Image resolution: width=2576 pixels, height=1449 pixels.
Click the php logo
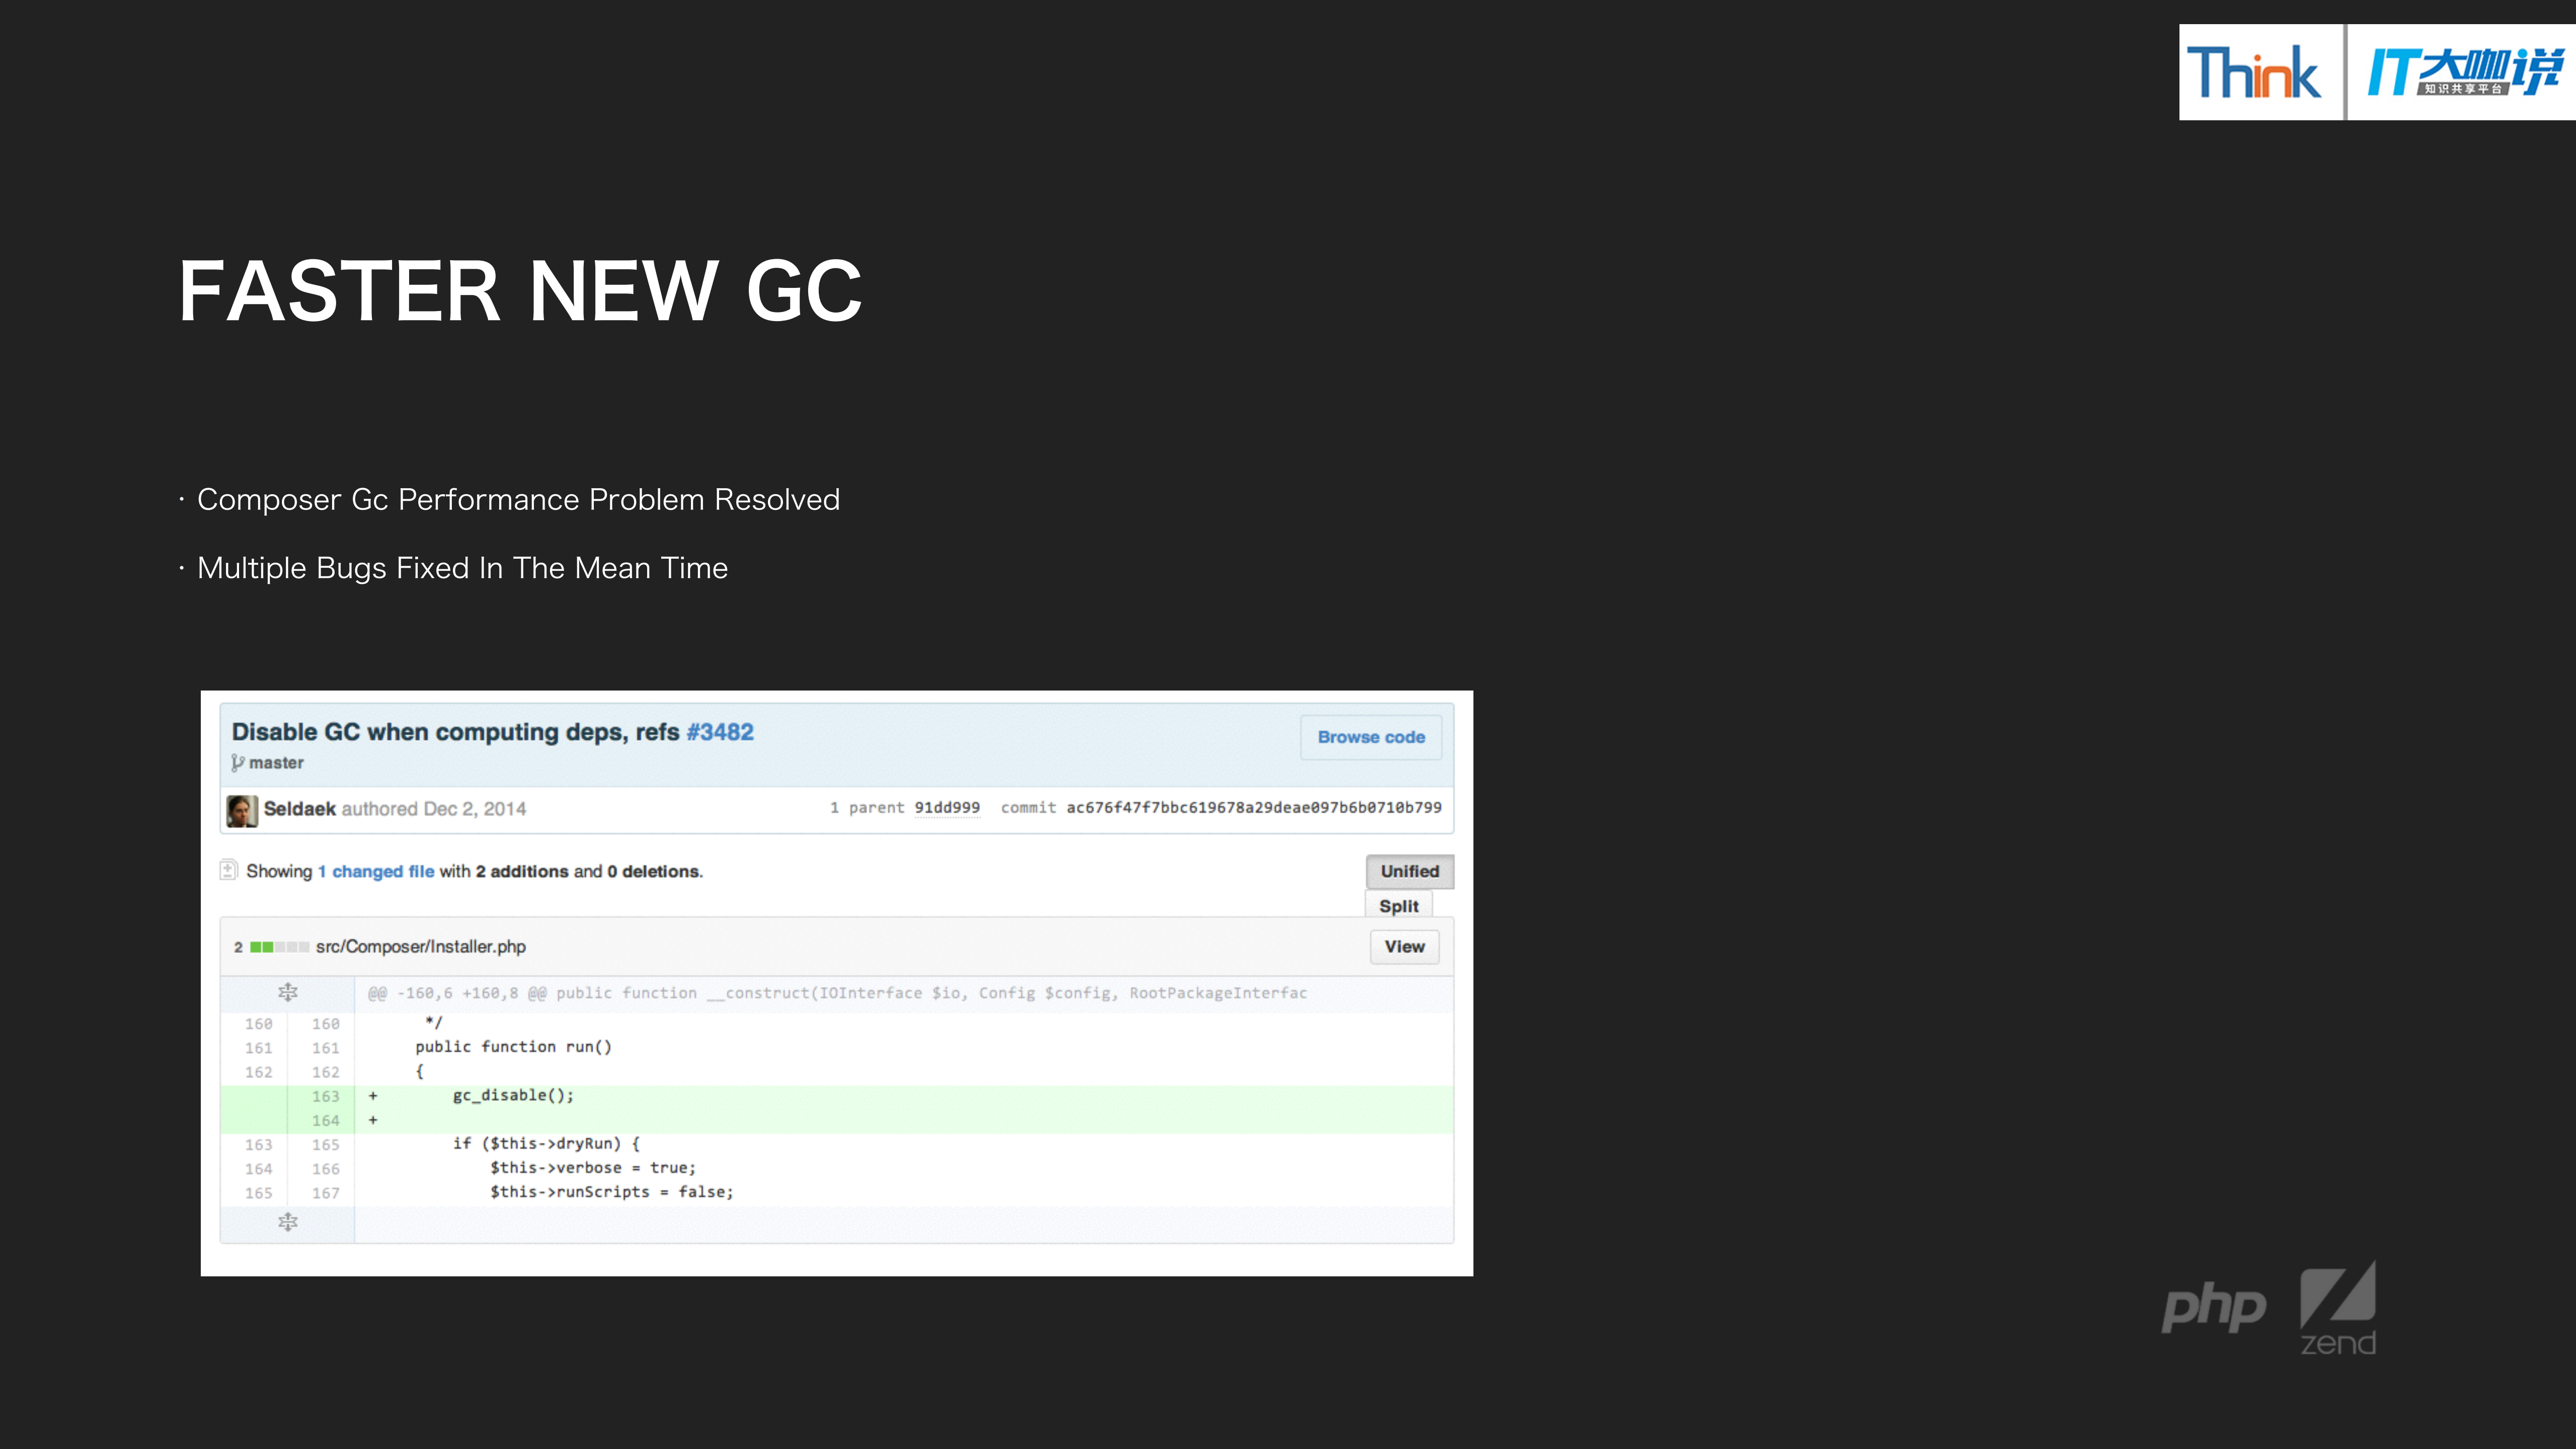pos(2213,1306)
